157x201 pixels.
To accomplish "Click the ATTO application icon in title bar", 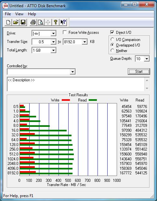I will [5, 6].
